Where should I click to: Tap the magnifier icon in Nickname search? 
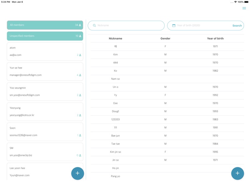pyautogui.click(x=94, y=26)
